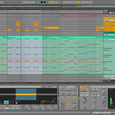The height and width of the screenshot is (115, 115).
Task: Turn the EQ Three GainHi knob
Action: click(x=74, y=93)
